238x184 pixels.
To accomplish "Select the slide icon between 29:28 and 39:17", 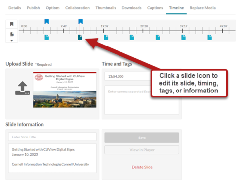I will tap(158, 37).
